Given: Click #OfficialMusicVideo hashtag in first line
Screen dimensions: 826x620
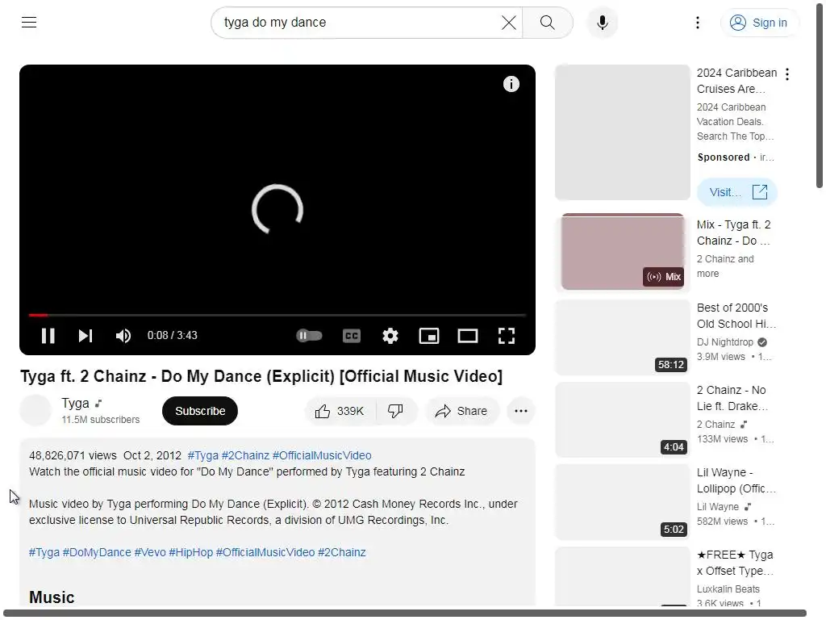Looking at the screenshot, I should (x=322, y=455).
